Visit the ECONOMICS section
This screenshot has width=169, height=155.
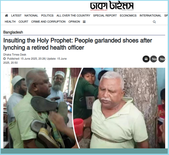(128, 15)
